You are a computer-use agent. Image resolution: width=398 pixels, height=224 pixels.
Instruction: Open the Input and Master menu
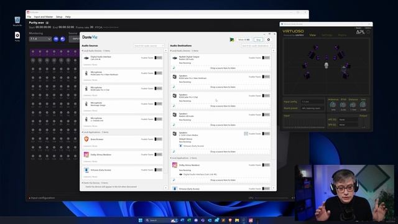point(44,17)
